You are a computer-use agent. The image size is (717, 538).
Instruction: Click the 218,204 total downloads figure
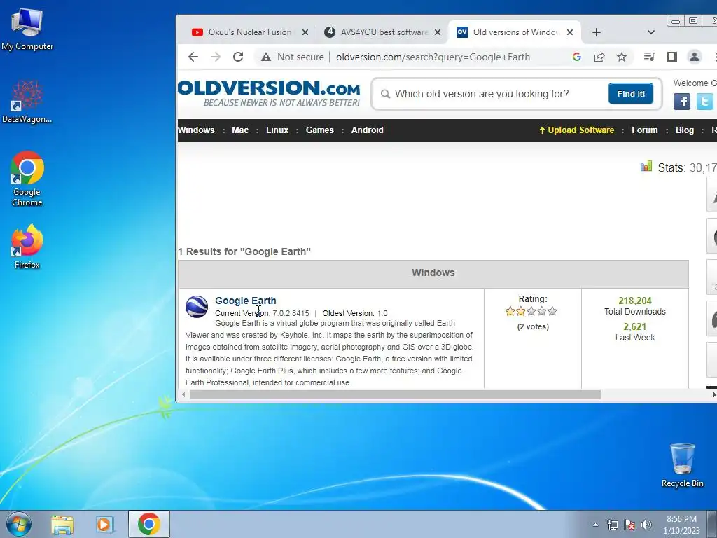[634, 301]
